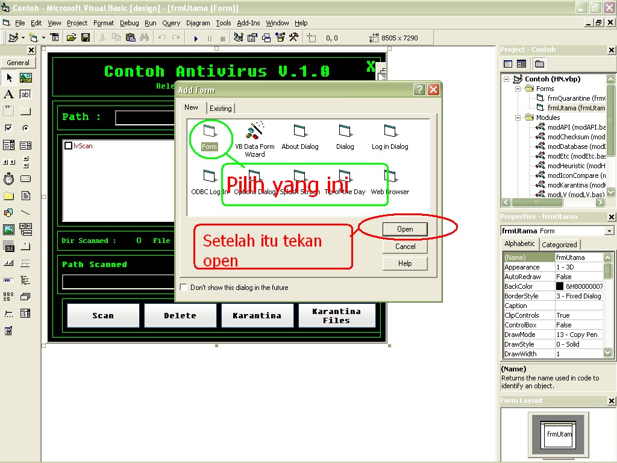The width and height of the screenshot is (617, 463).
Task: Select frmQuarantine in the project tree
Action: 571,98
